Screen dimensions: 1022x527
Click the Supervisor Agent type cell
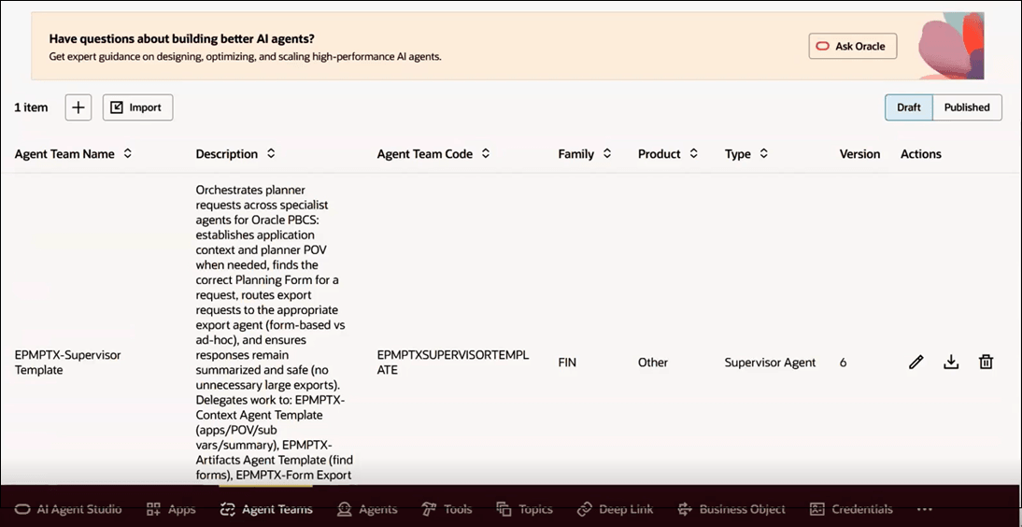click(770, 363)
